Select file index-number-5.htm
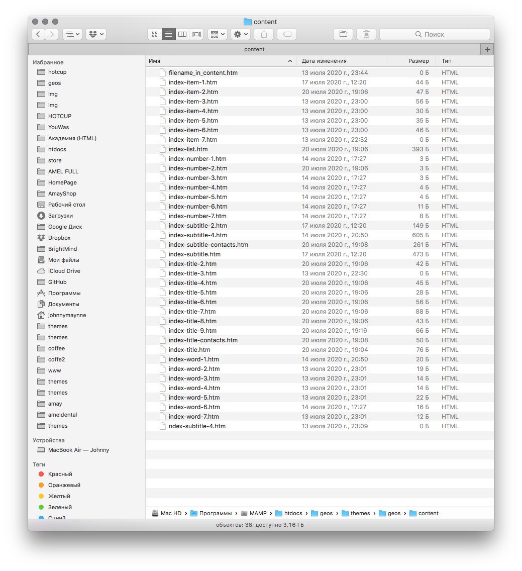Screen dimensions: 522x571 pos(320,197)
